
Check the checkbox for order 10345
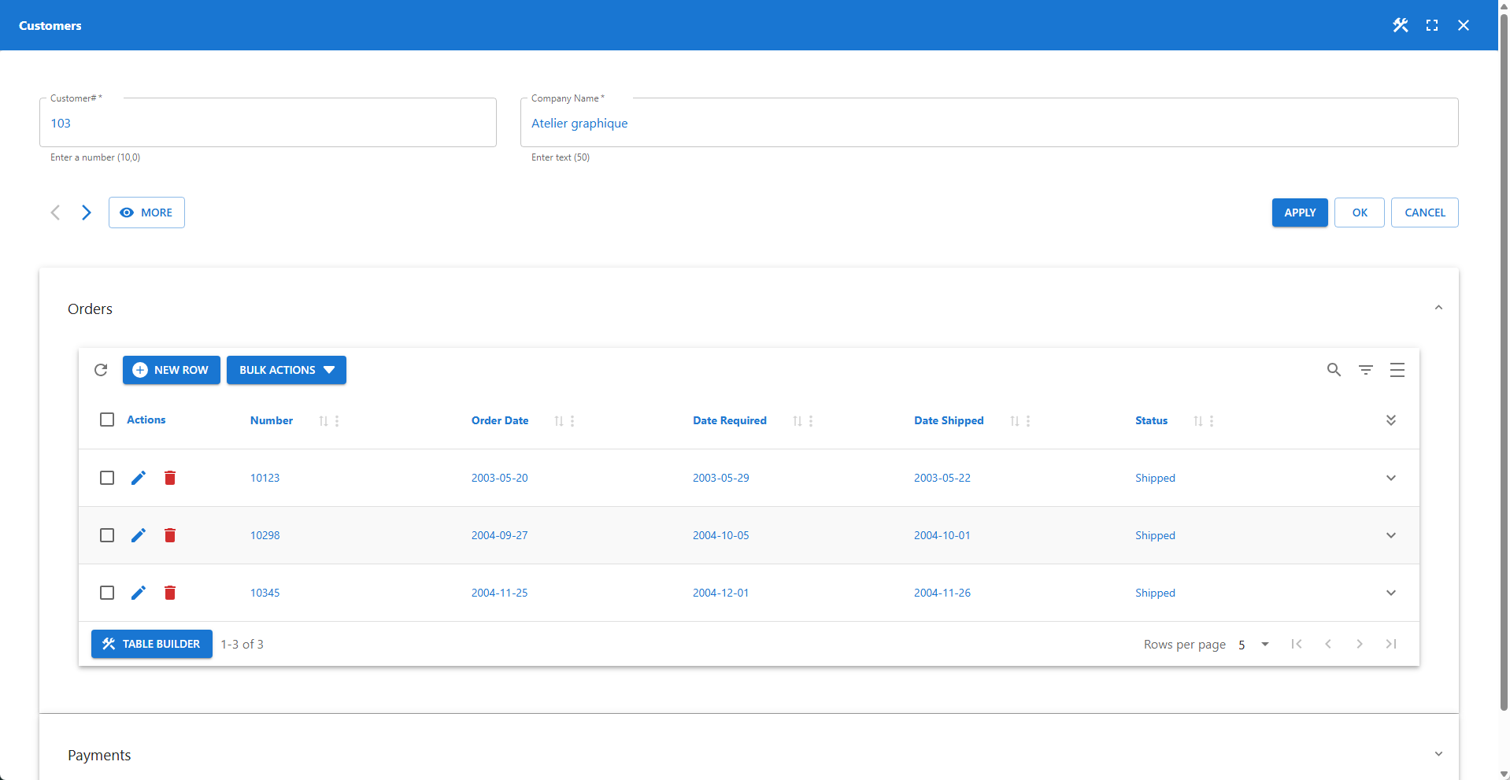(107, 593)
